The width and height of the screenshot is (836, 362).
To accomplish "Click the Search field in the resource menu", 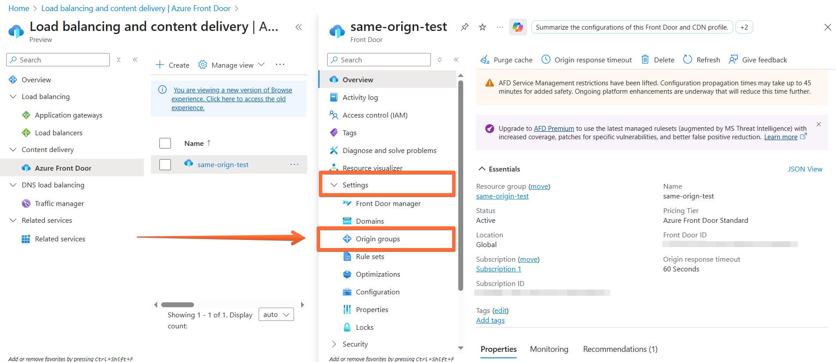I will click(379, 60).
